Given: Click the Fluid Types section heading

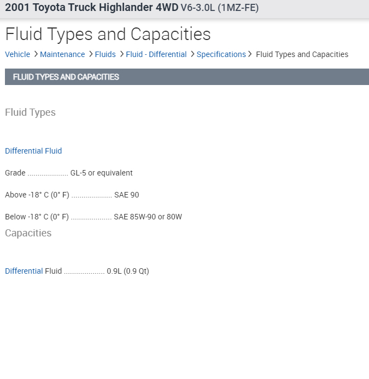Looking at the screenshot, I should tap(30, 112).
